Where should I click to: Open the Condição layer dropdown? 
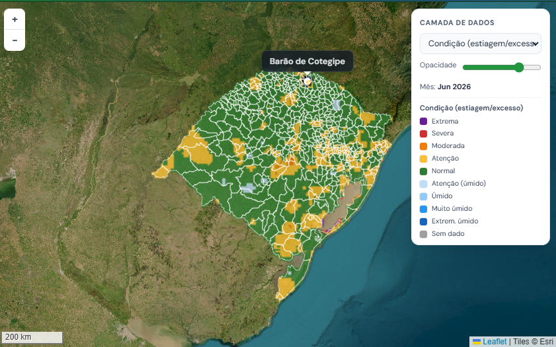[x=481, y=44]
